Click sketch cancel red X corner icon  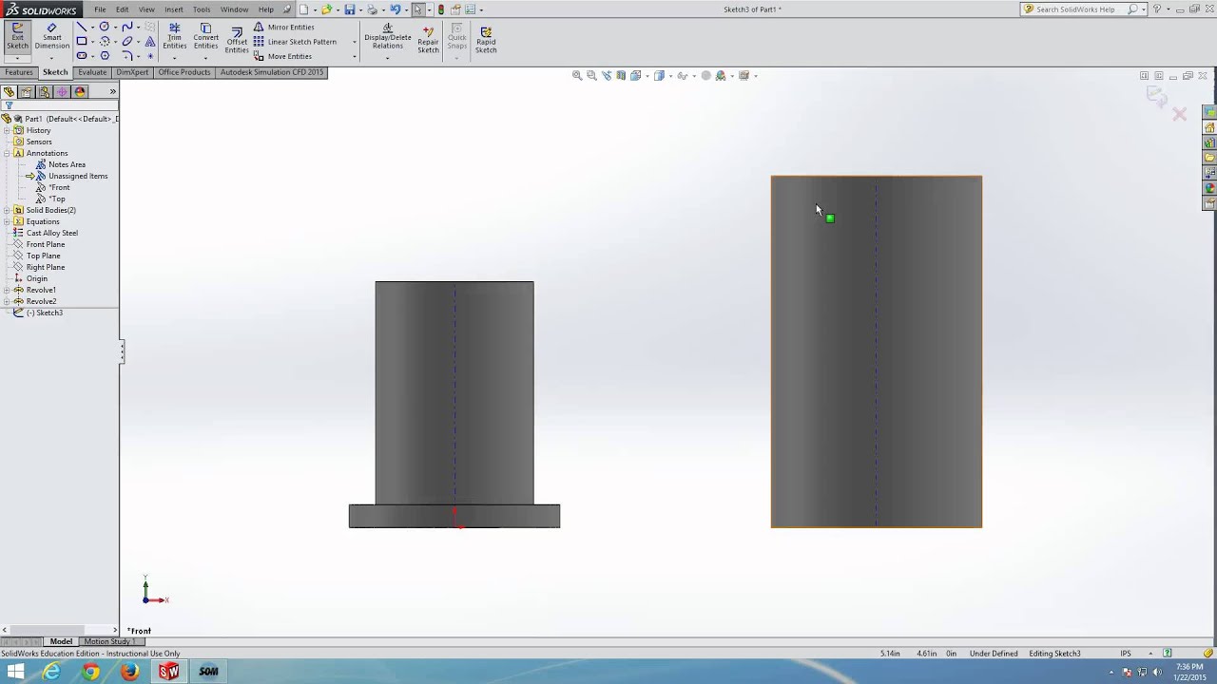[1180, 114]
